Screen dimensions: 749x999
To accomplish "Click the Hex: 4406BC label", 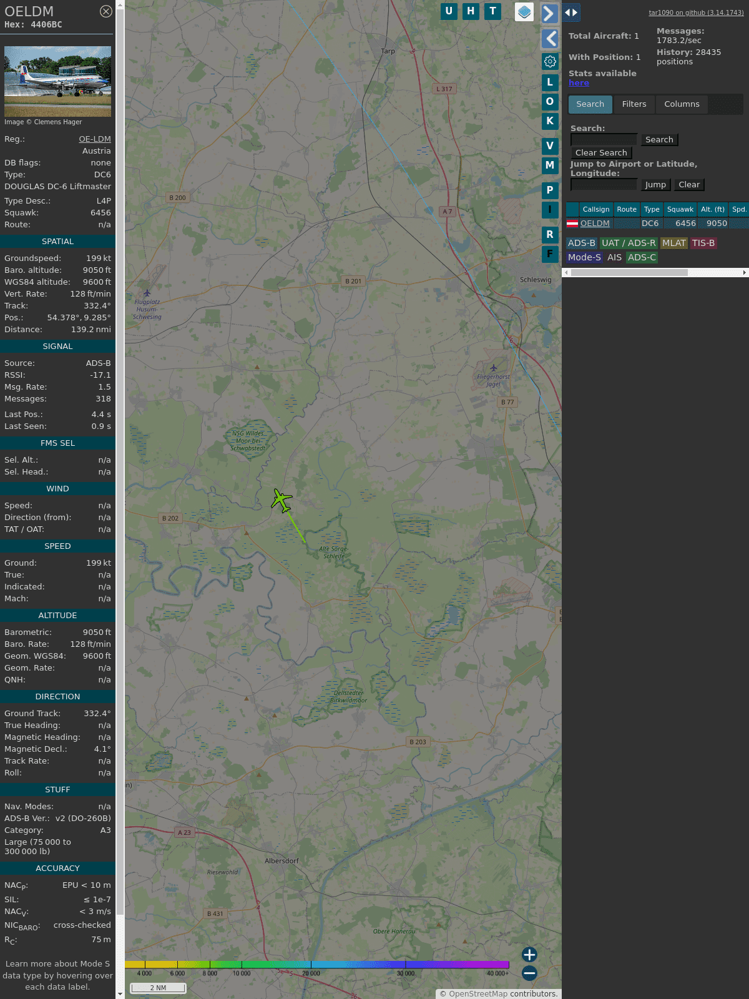I will click(33, 25).
